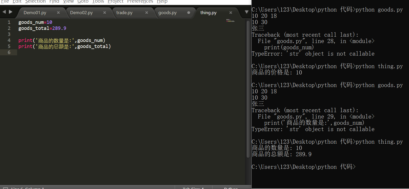The height and width of the screenshot is (189, 409).
Task: Open the Help menu
Action: pos(162,2)
